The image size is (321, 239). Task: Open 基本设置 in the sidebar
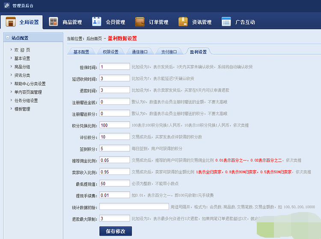pyautogui.click(x=22, y=59)
